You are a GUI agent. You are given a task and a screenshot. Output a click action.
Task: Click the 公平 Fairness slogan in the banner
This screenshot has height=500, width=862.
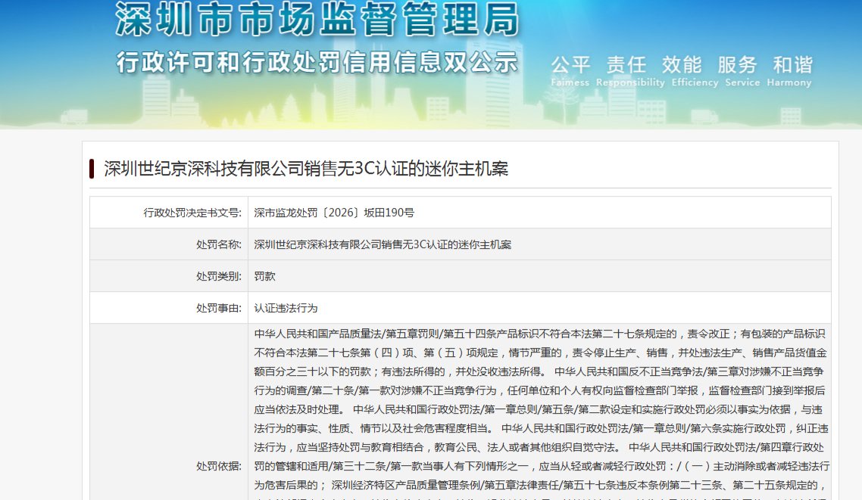570,71
